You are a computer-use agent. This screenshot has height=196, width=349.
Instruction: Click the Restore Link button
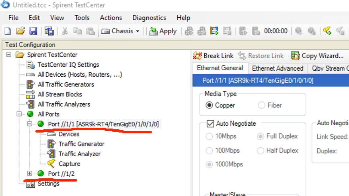261,55
